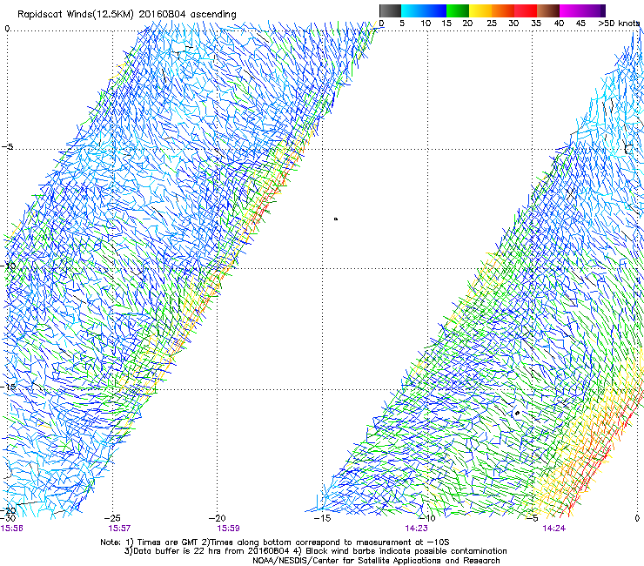644x566 pixels.
Task: Click the '-5' longitude label on bottom axis
Action: 532,518
